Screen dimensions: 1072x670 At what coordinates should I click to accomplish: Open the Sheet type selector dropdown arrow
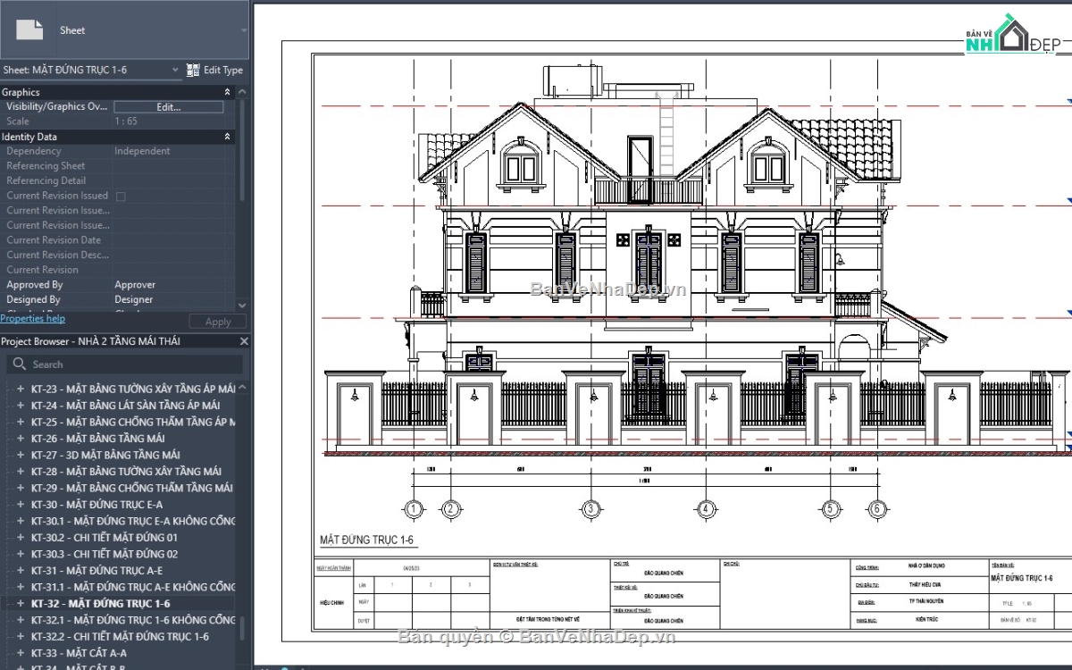tap(244, 30)
